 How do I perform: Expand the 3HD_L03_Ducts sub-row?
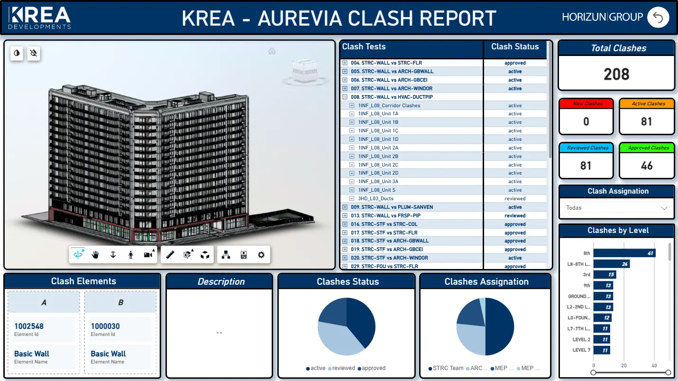click(352, 198)
